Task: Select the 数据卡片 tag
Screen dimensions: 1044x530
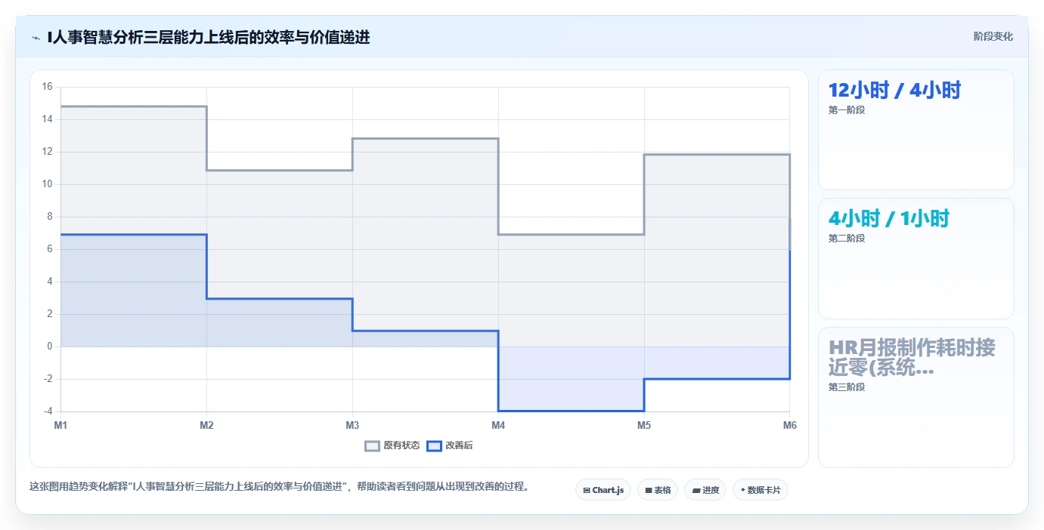Action: pyautogui.click(x=761, y=490)
